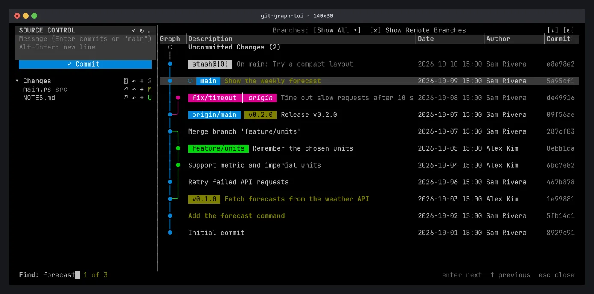Viewport: 594px width, 294px height.
Task: Open all changes icon on Changes row
Action: coord(126,81)
